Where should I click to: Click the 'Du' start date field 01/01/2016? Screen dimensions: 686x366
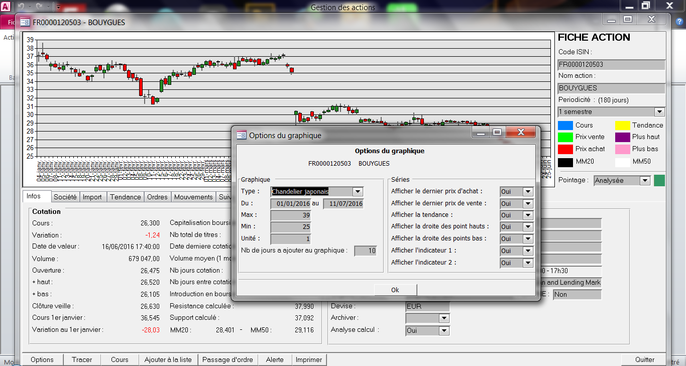pos(291,204)
